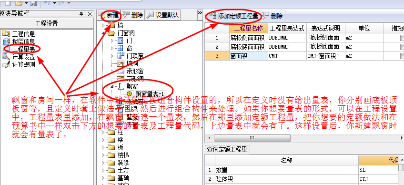Select the 底板侧面面积 name cell
This screenshot has width=404, height=185.
click(x=249, y=38)
